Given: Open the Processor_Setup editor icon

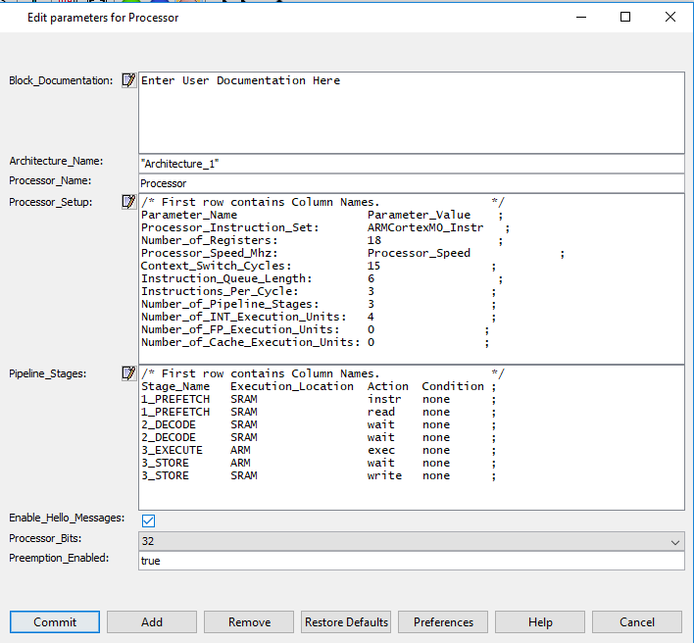Looking at the screenshot, I should point(128,202).
